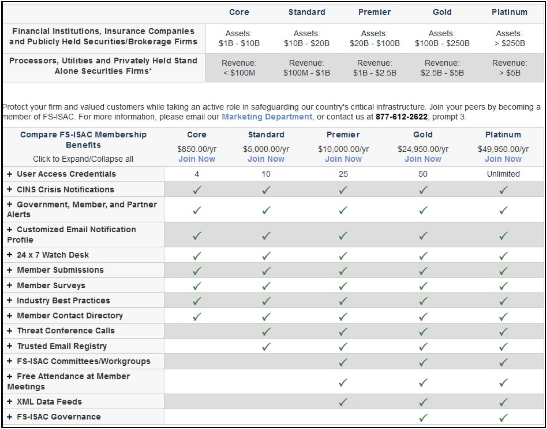The width and height of the screenshot is (547, 429).
Task: Click Join Now under Core membership
Action: coord(196,159)
